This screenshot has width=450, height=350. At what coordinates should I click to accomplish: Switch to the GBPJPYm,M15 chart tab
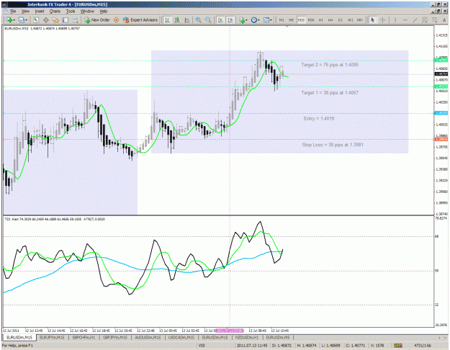pyautogui.click(x=114, y=337)
